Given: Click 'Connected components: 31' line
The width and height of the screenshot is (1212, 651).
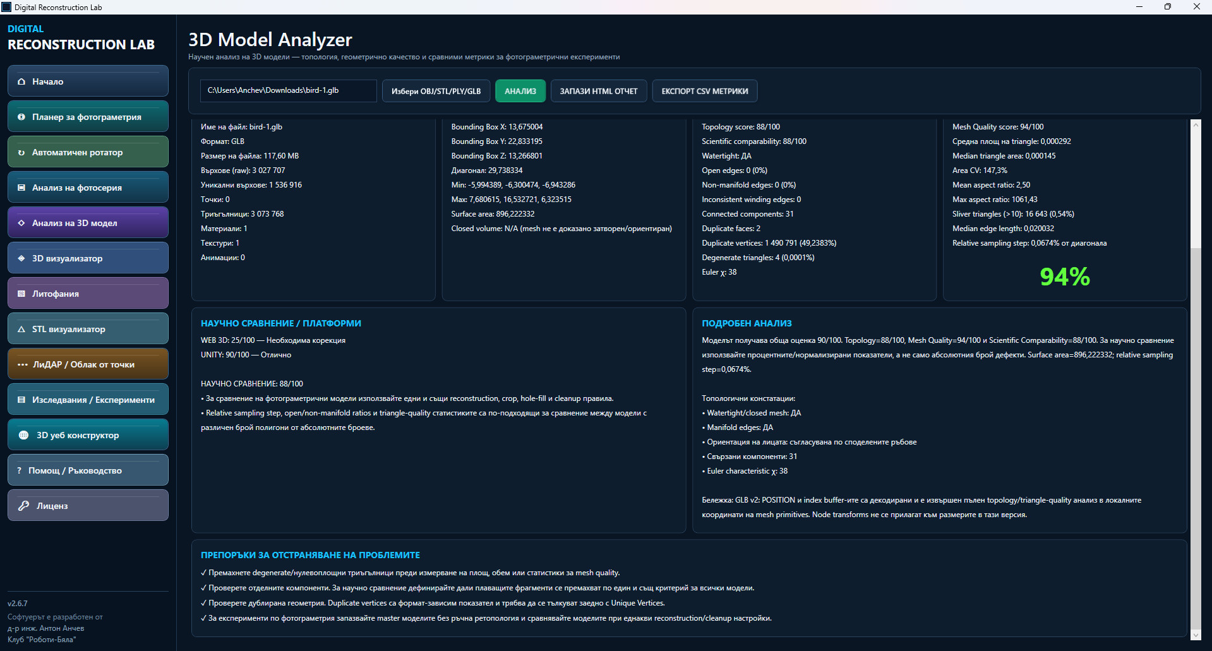Looking at the screenshot, I should coord(748,214).
